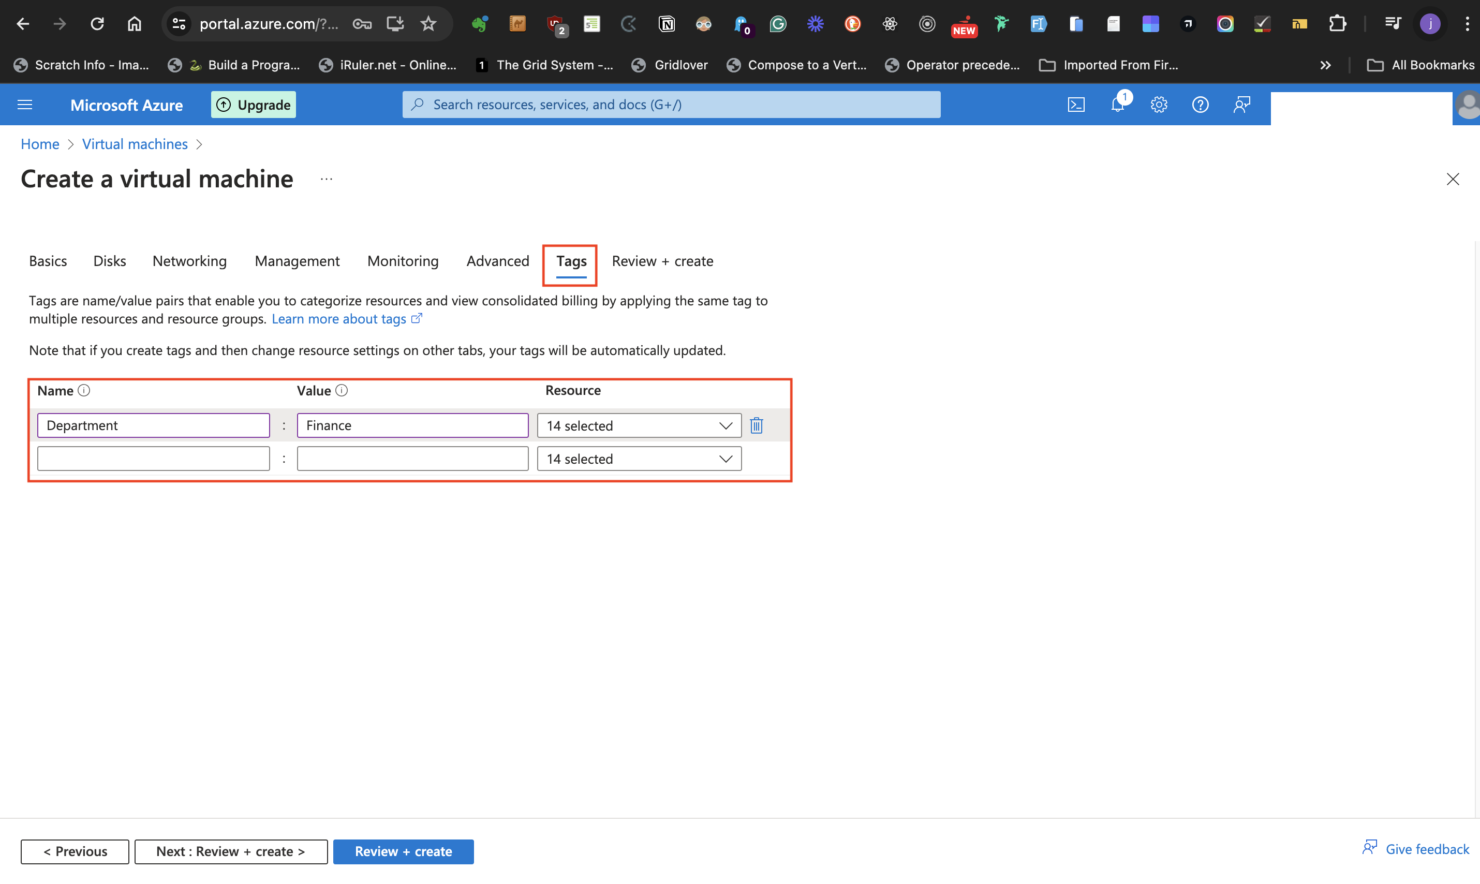
Task: Expand Resource dropdown in empty tag row
Action: (639, 459)
